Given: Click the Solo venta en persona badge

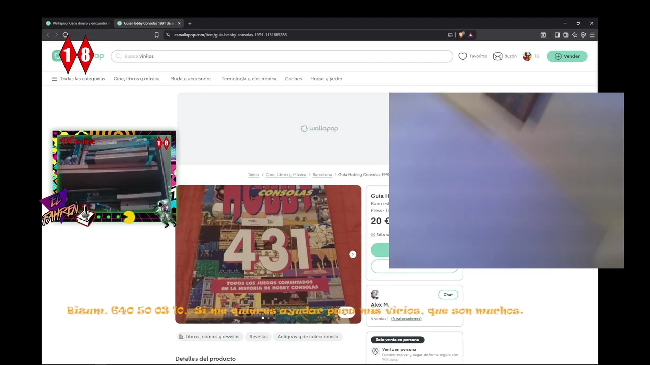Looking at the screenshot, I should click(x=397, y=340).
